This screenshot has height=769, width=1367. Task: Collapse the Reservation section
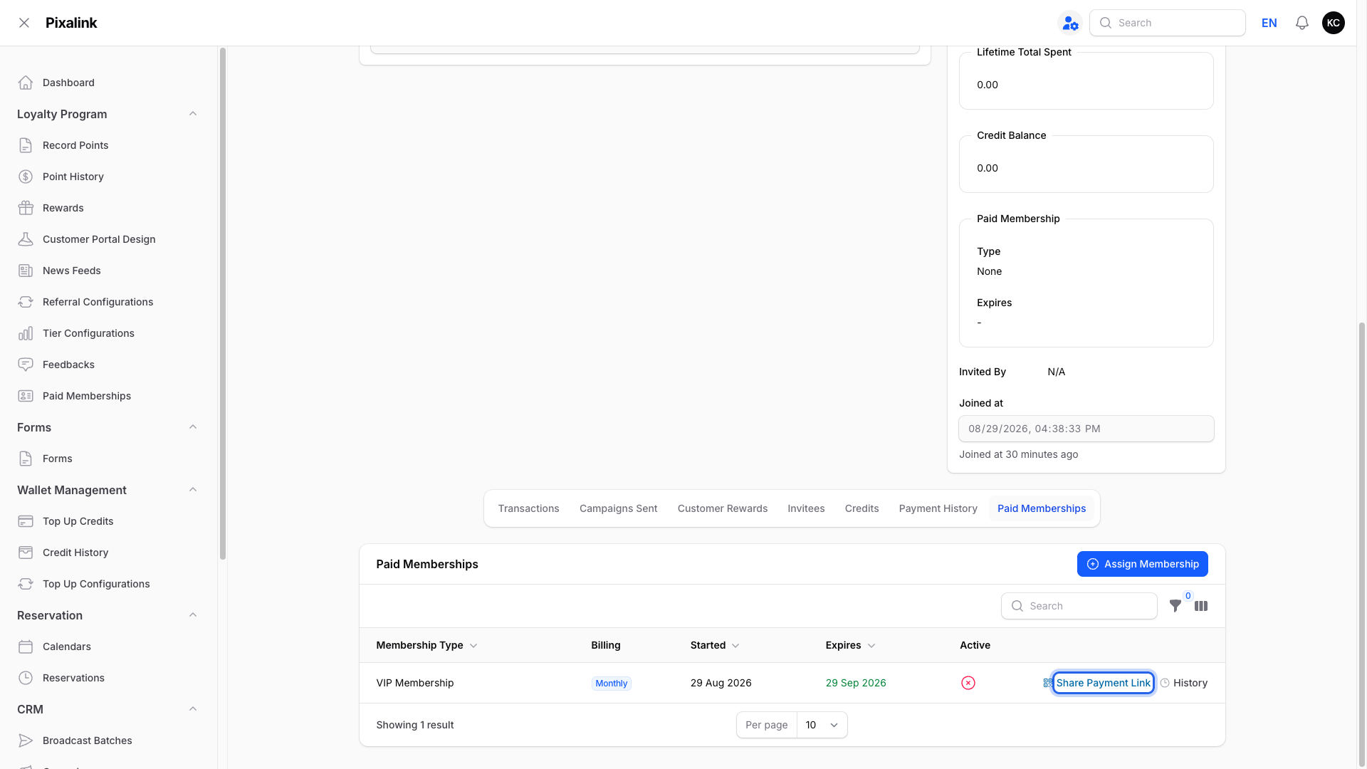pyautogui.click(x=193, y=615)
